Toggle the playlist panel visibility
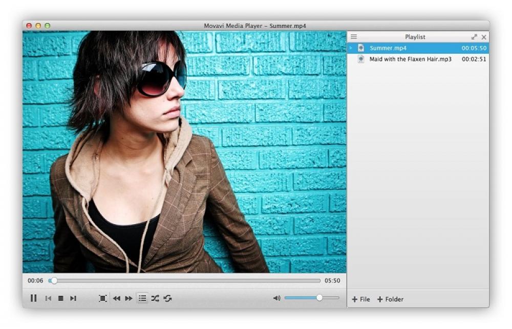Image resolution: width=512 pixels, height=329 pixels. [141, 298]
